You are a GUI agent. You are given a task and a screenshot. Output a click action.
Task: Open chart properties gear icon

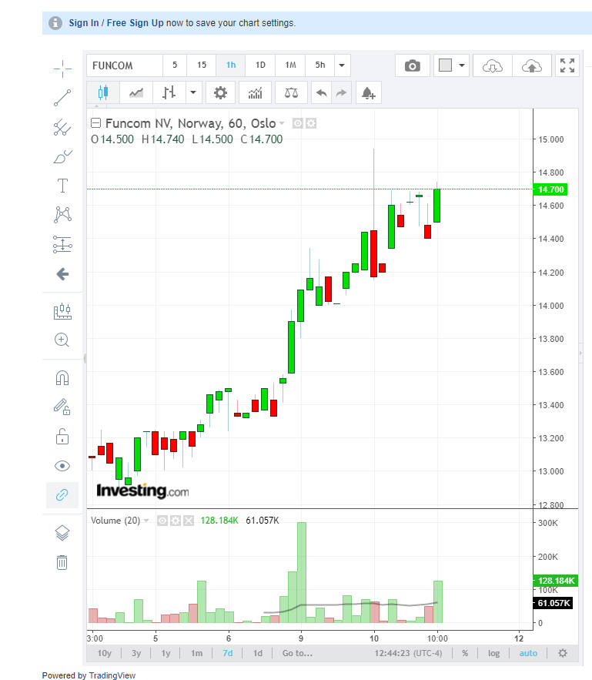click(221, 92)
